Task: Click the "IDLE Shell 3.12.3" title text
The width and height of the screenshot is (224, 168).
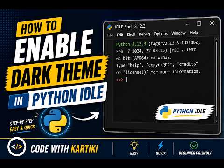Action: tap(130, 27)
